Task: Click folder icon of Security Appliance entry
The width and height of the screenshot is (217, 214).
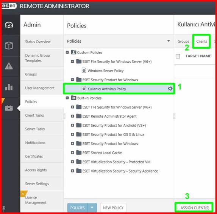Action: [79, 171]
